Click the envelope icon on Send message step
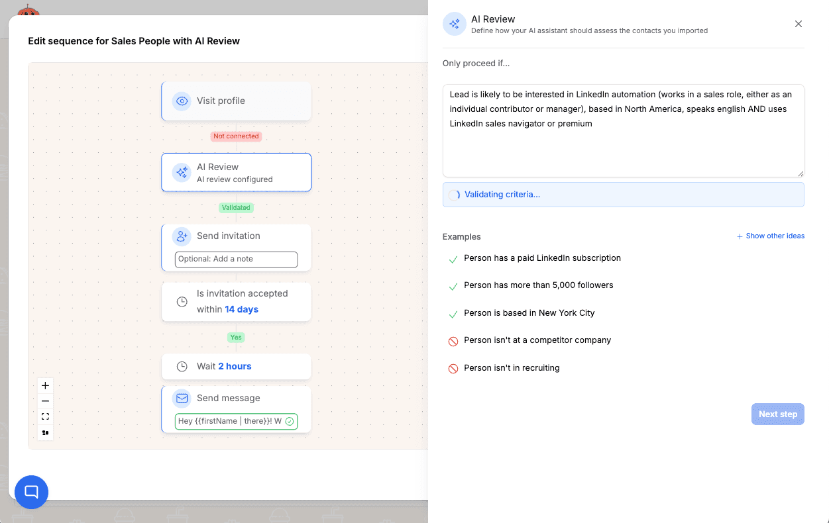This screenshot has width=829, height=523. tap(182, 398)
